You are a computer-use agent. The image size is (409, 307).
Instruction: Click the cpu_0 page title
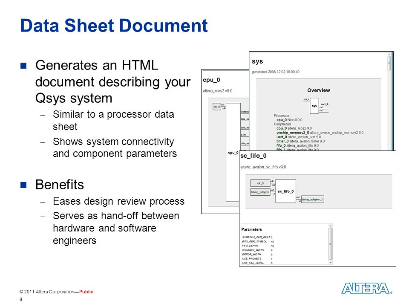tap(211, 80)
